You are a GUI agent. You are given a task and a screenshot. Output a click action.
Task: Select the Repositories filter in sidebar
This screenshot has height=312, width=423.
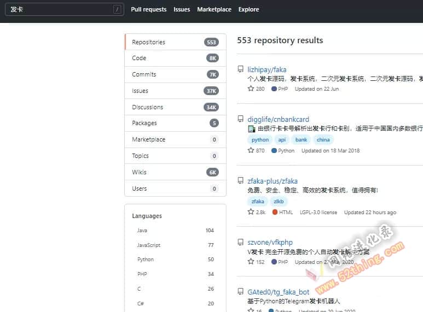point(175,42)
